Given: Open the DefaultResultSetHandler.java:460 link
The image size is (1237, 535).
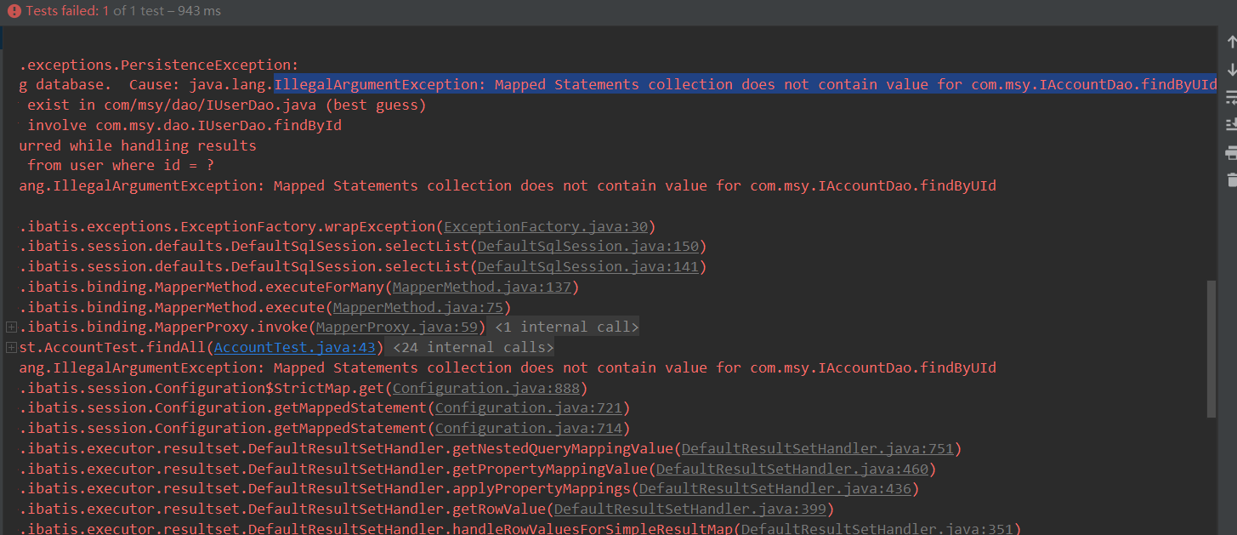Looking at the screenshot, I should [x=792, y=469].
